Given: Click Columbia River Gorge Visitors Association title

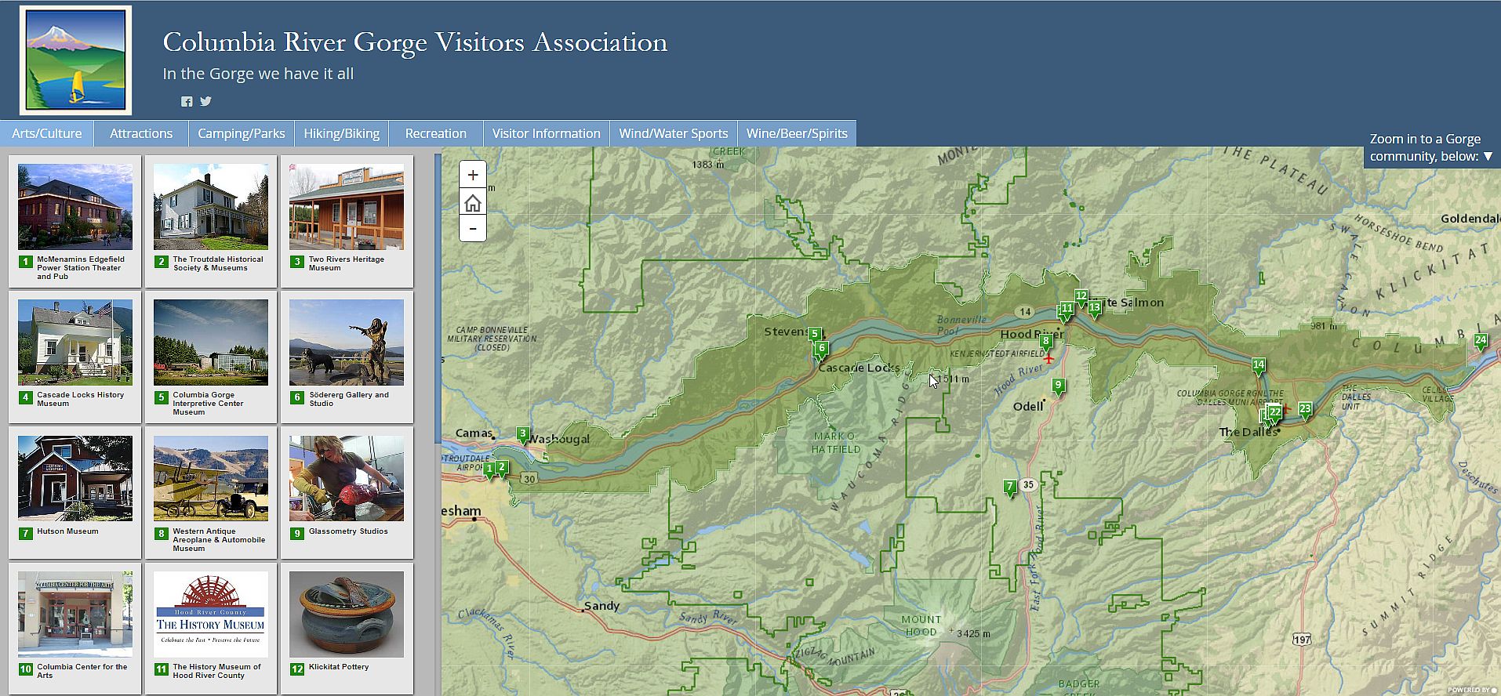Looking at the screenshot, I should pyautogui.click(x=415, y=42).
